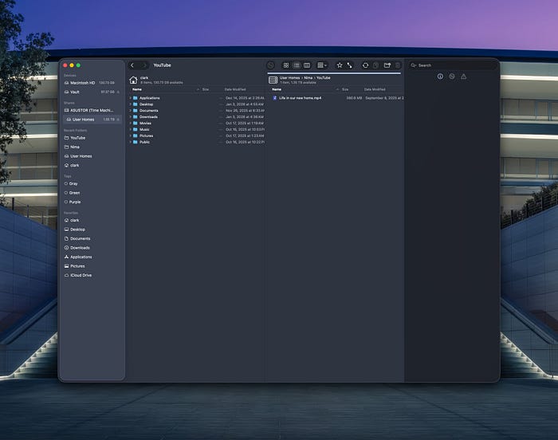
Task: Go forward with the right chevron
Action: [143, 65]
